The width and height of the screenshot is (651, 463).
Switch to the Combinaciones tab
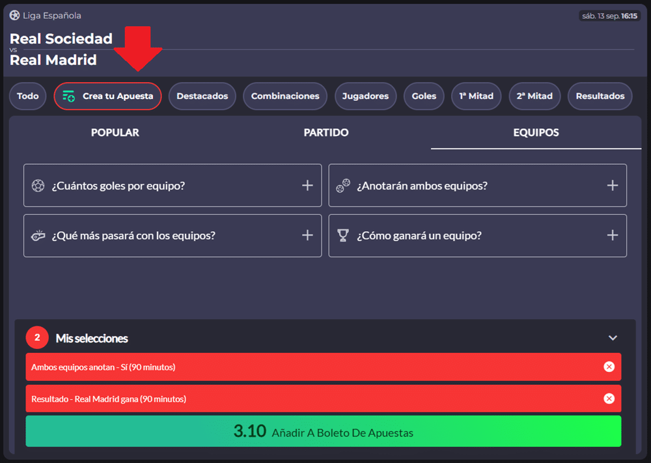[285, 96]
